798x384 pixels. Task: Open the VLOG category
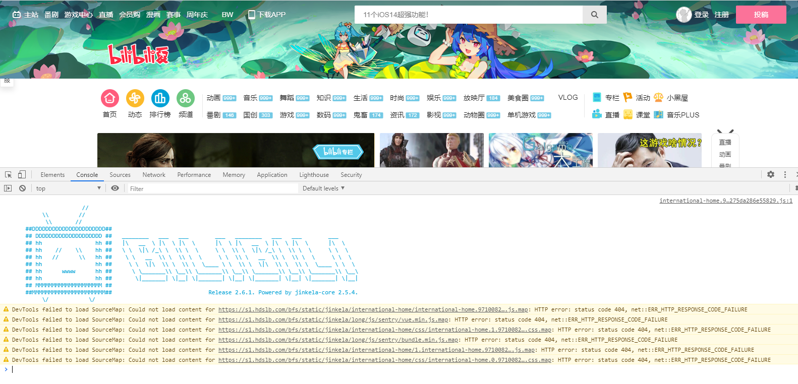568,97
